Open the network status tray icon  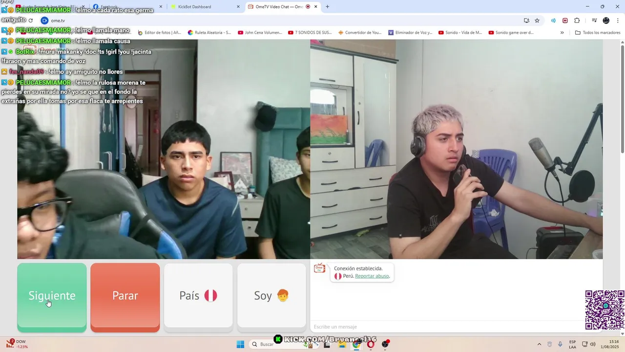pyautogui.click(x=584, y=344)
